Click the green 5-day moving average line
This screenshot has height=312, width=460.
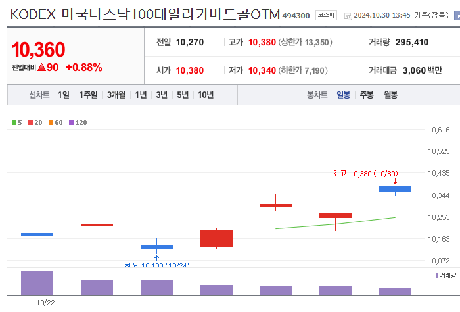pos(335,223)
